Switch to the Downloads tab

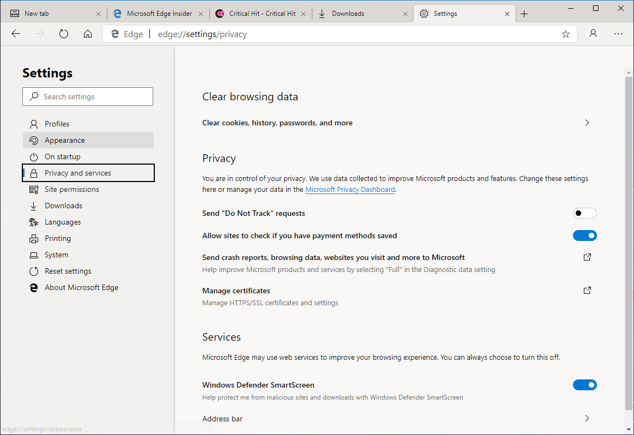coord(360,14)
